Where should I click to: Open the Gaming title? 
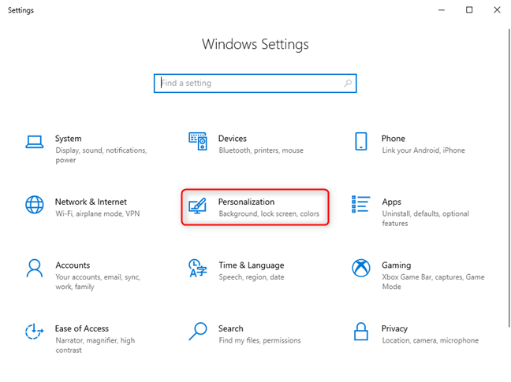(x=397, y=265)
